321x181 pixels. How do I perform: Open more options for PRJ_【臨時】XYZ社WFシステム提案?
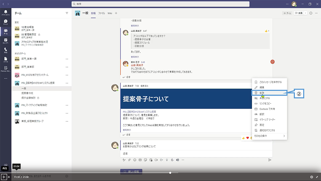[x=67, y=83]
